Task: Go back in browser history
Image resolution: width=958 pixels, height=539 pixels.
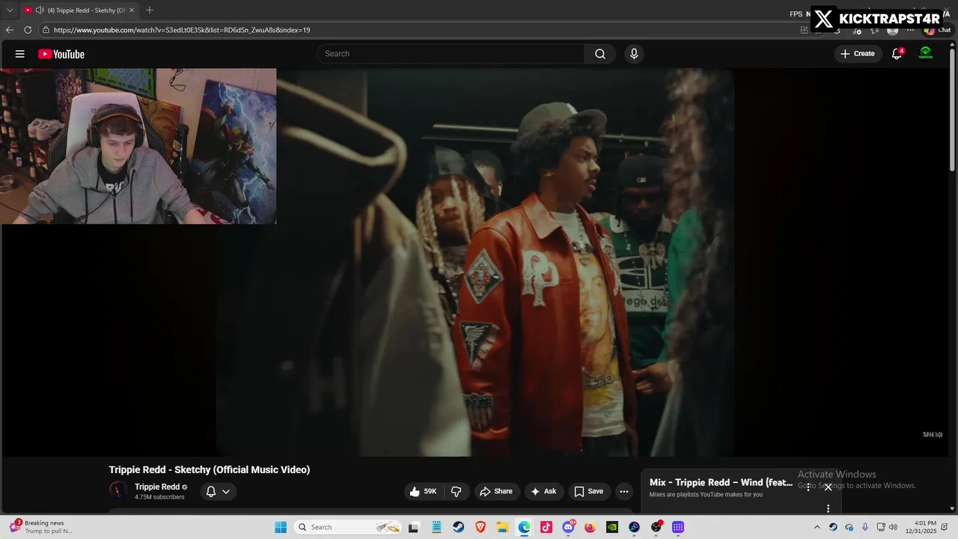Action: (x=10, y=30)
